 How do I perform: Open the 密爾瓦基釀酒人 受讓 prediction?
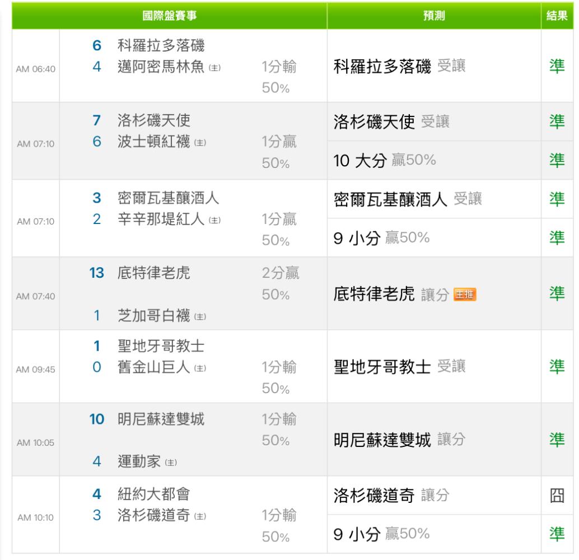point(408,199)
